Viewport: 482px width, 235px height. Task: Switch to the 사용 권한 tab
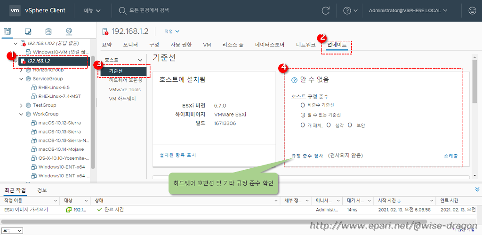[x=181, y=45]
